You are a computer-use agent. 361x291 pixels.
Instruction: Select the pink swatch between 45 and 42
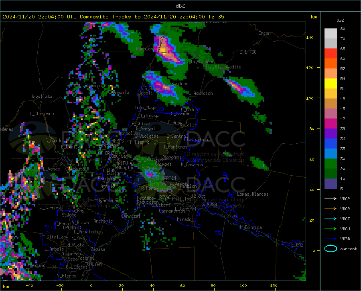pyautogui.click(x=331, y=114)
